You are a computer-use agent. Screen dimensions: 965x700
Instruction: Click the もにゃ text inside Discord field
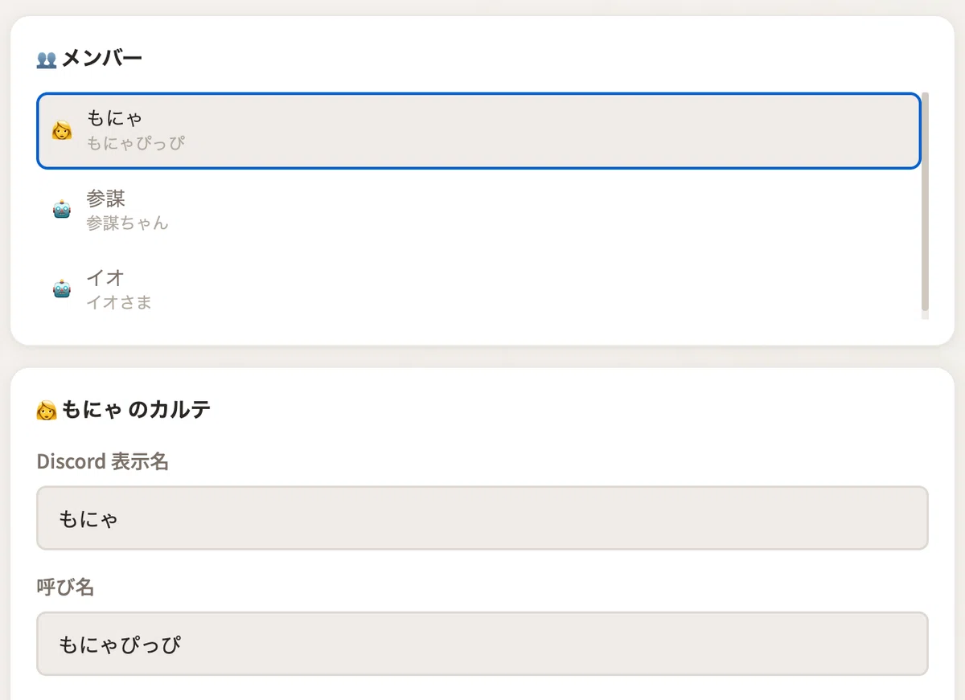88,519
